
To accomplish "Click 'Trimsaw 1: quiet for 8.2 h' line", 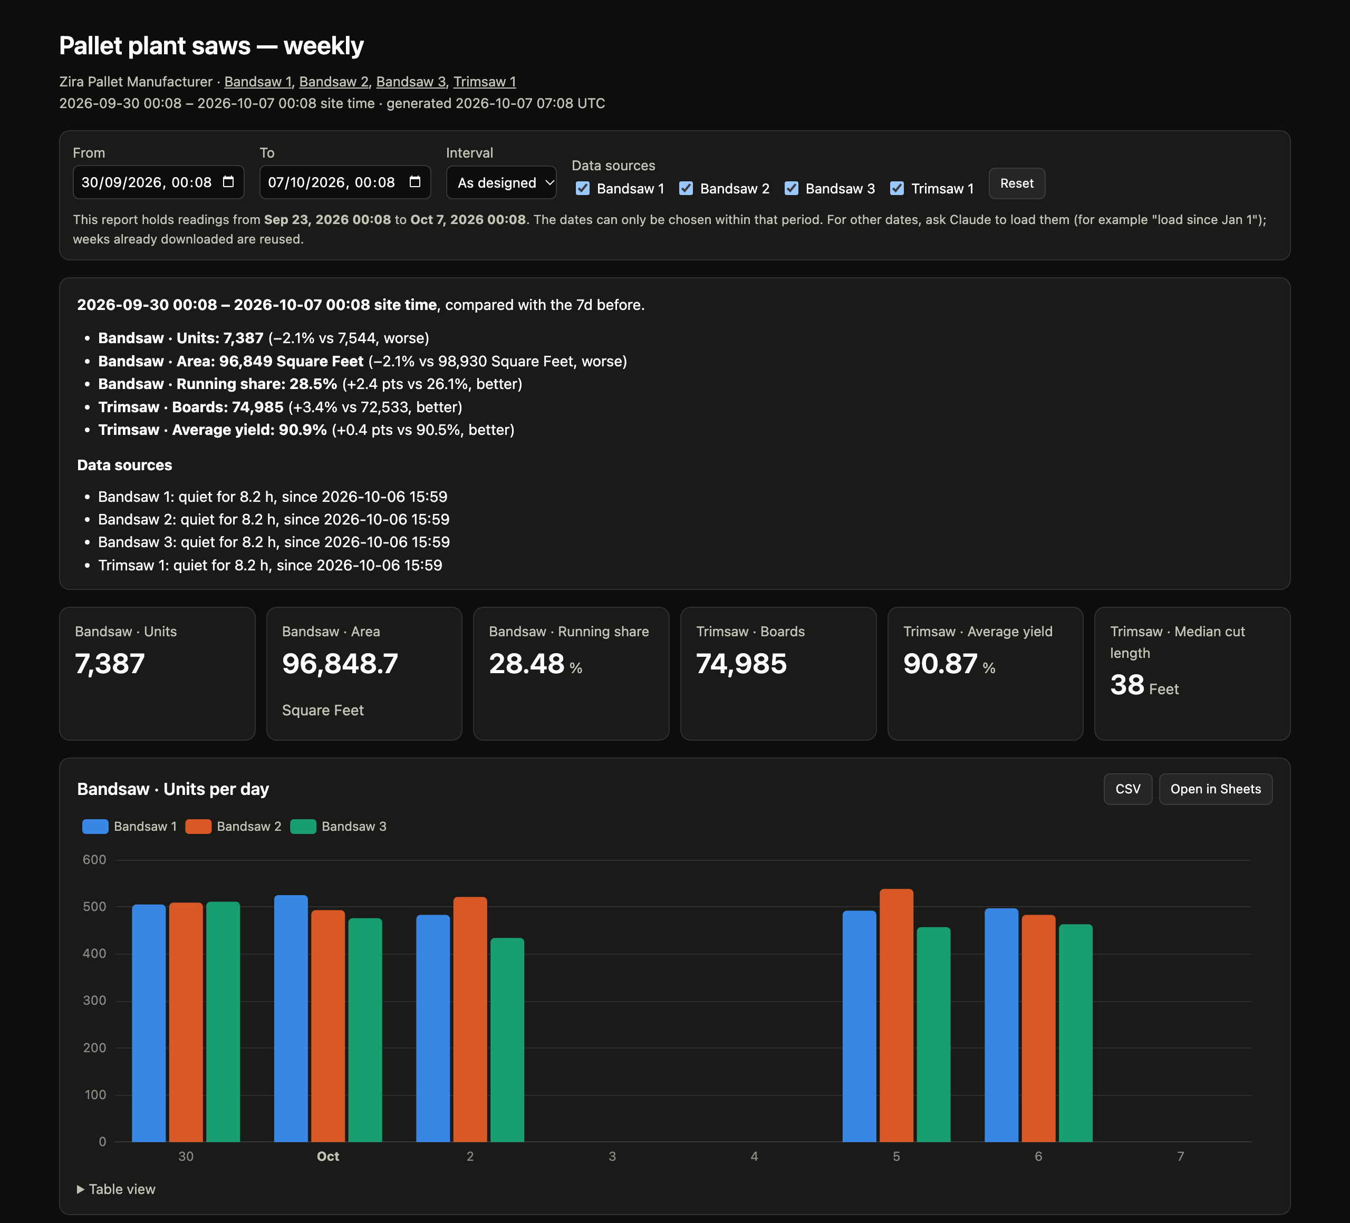I will pos(270,565).
